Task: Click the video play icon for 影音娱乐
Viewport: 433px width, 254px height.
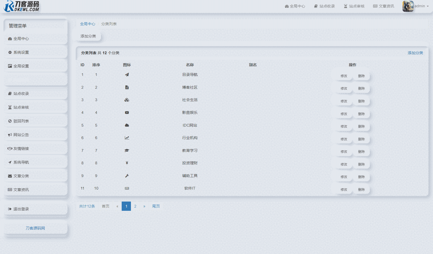Action: [x=127, y=113]
